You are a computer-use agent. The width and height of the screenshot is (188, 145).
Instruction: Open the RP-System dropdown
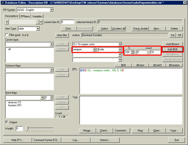click(x=51, y=10)
